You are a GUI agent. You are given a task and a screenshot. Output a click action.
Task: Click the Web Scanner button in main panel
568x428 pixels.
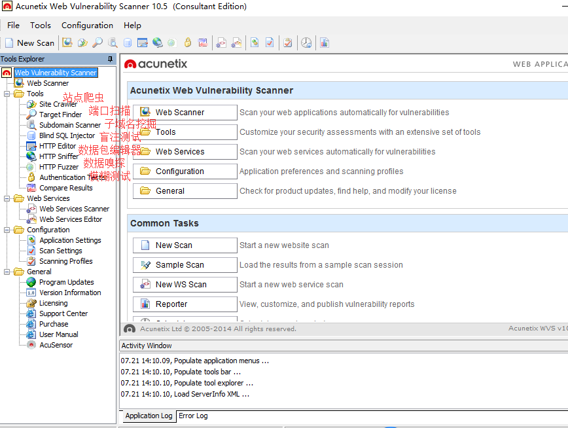pyautogui.click(x=185, y=113)
